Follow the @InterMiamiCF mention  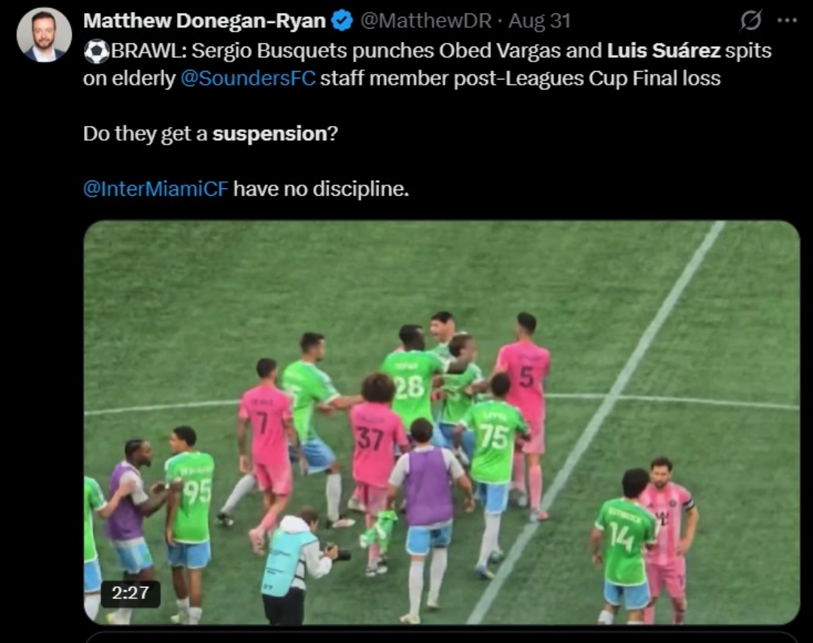[x=156, y=188]
